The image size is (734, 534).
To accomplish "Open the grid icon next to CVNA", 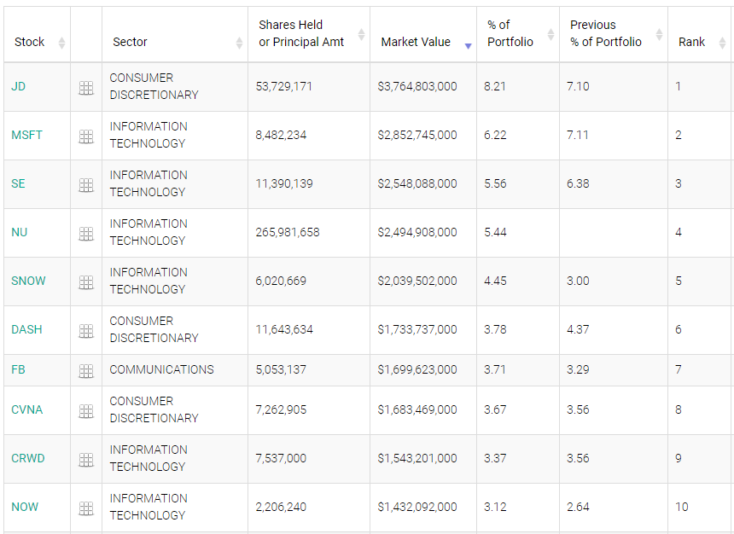I will pos(86,411).
